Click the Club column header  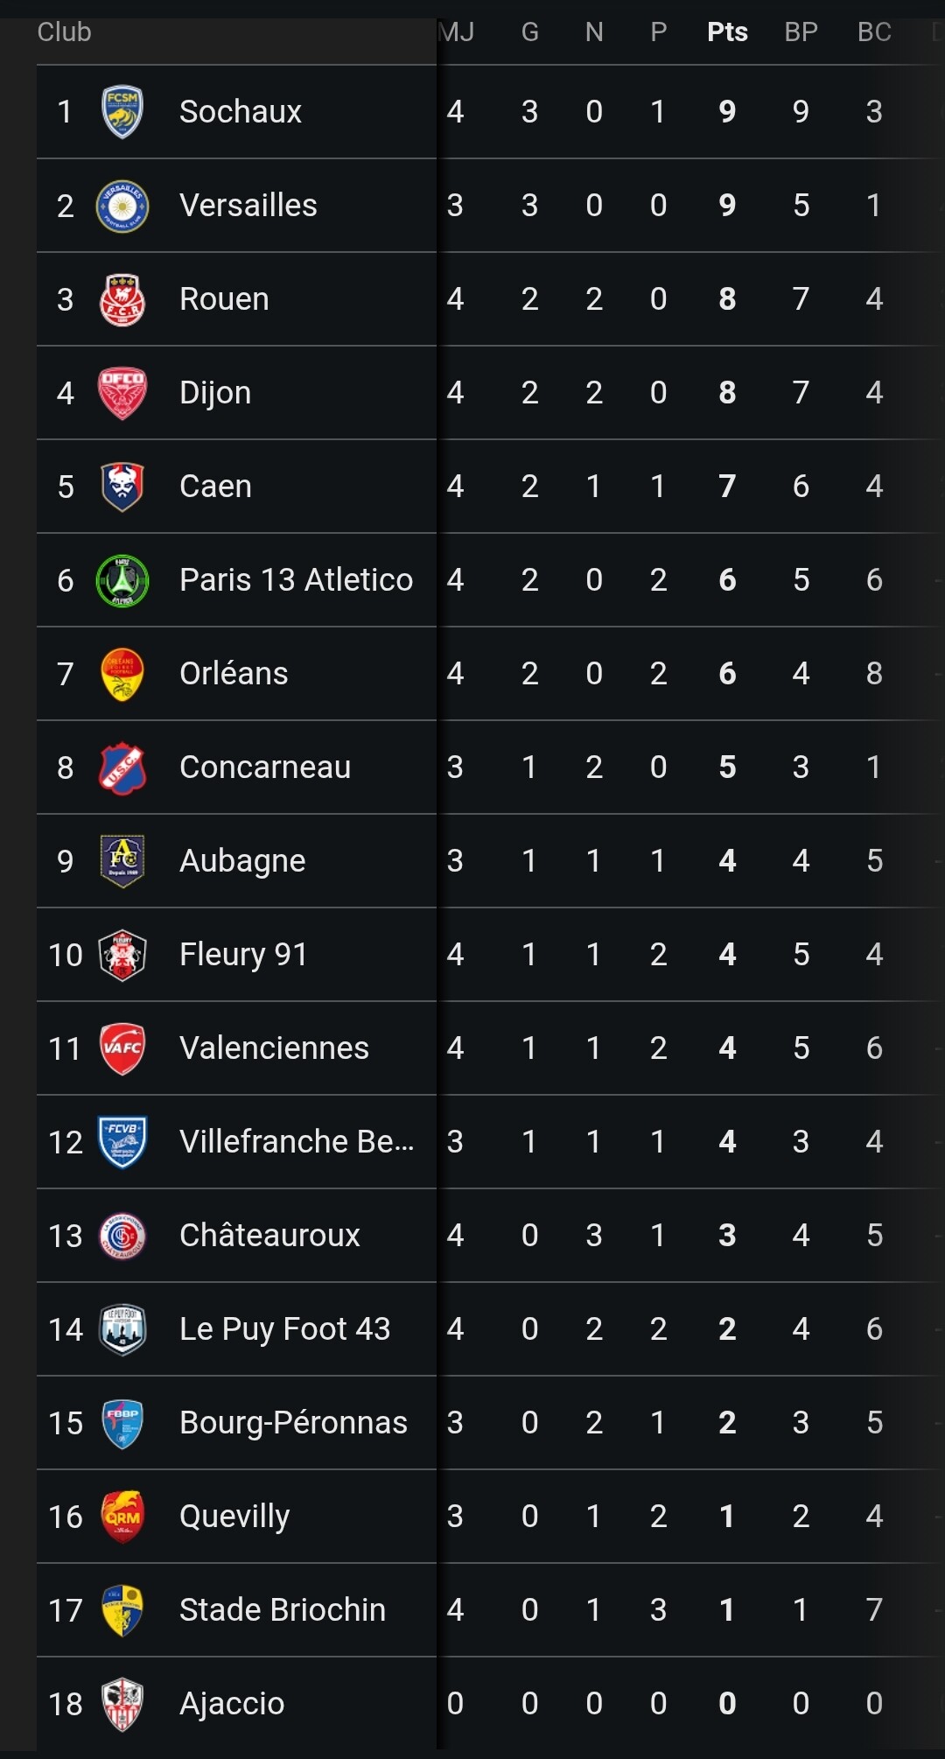click(64, 32)
